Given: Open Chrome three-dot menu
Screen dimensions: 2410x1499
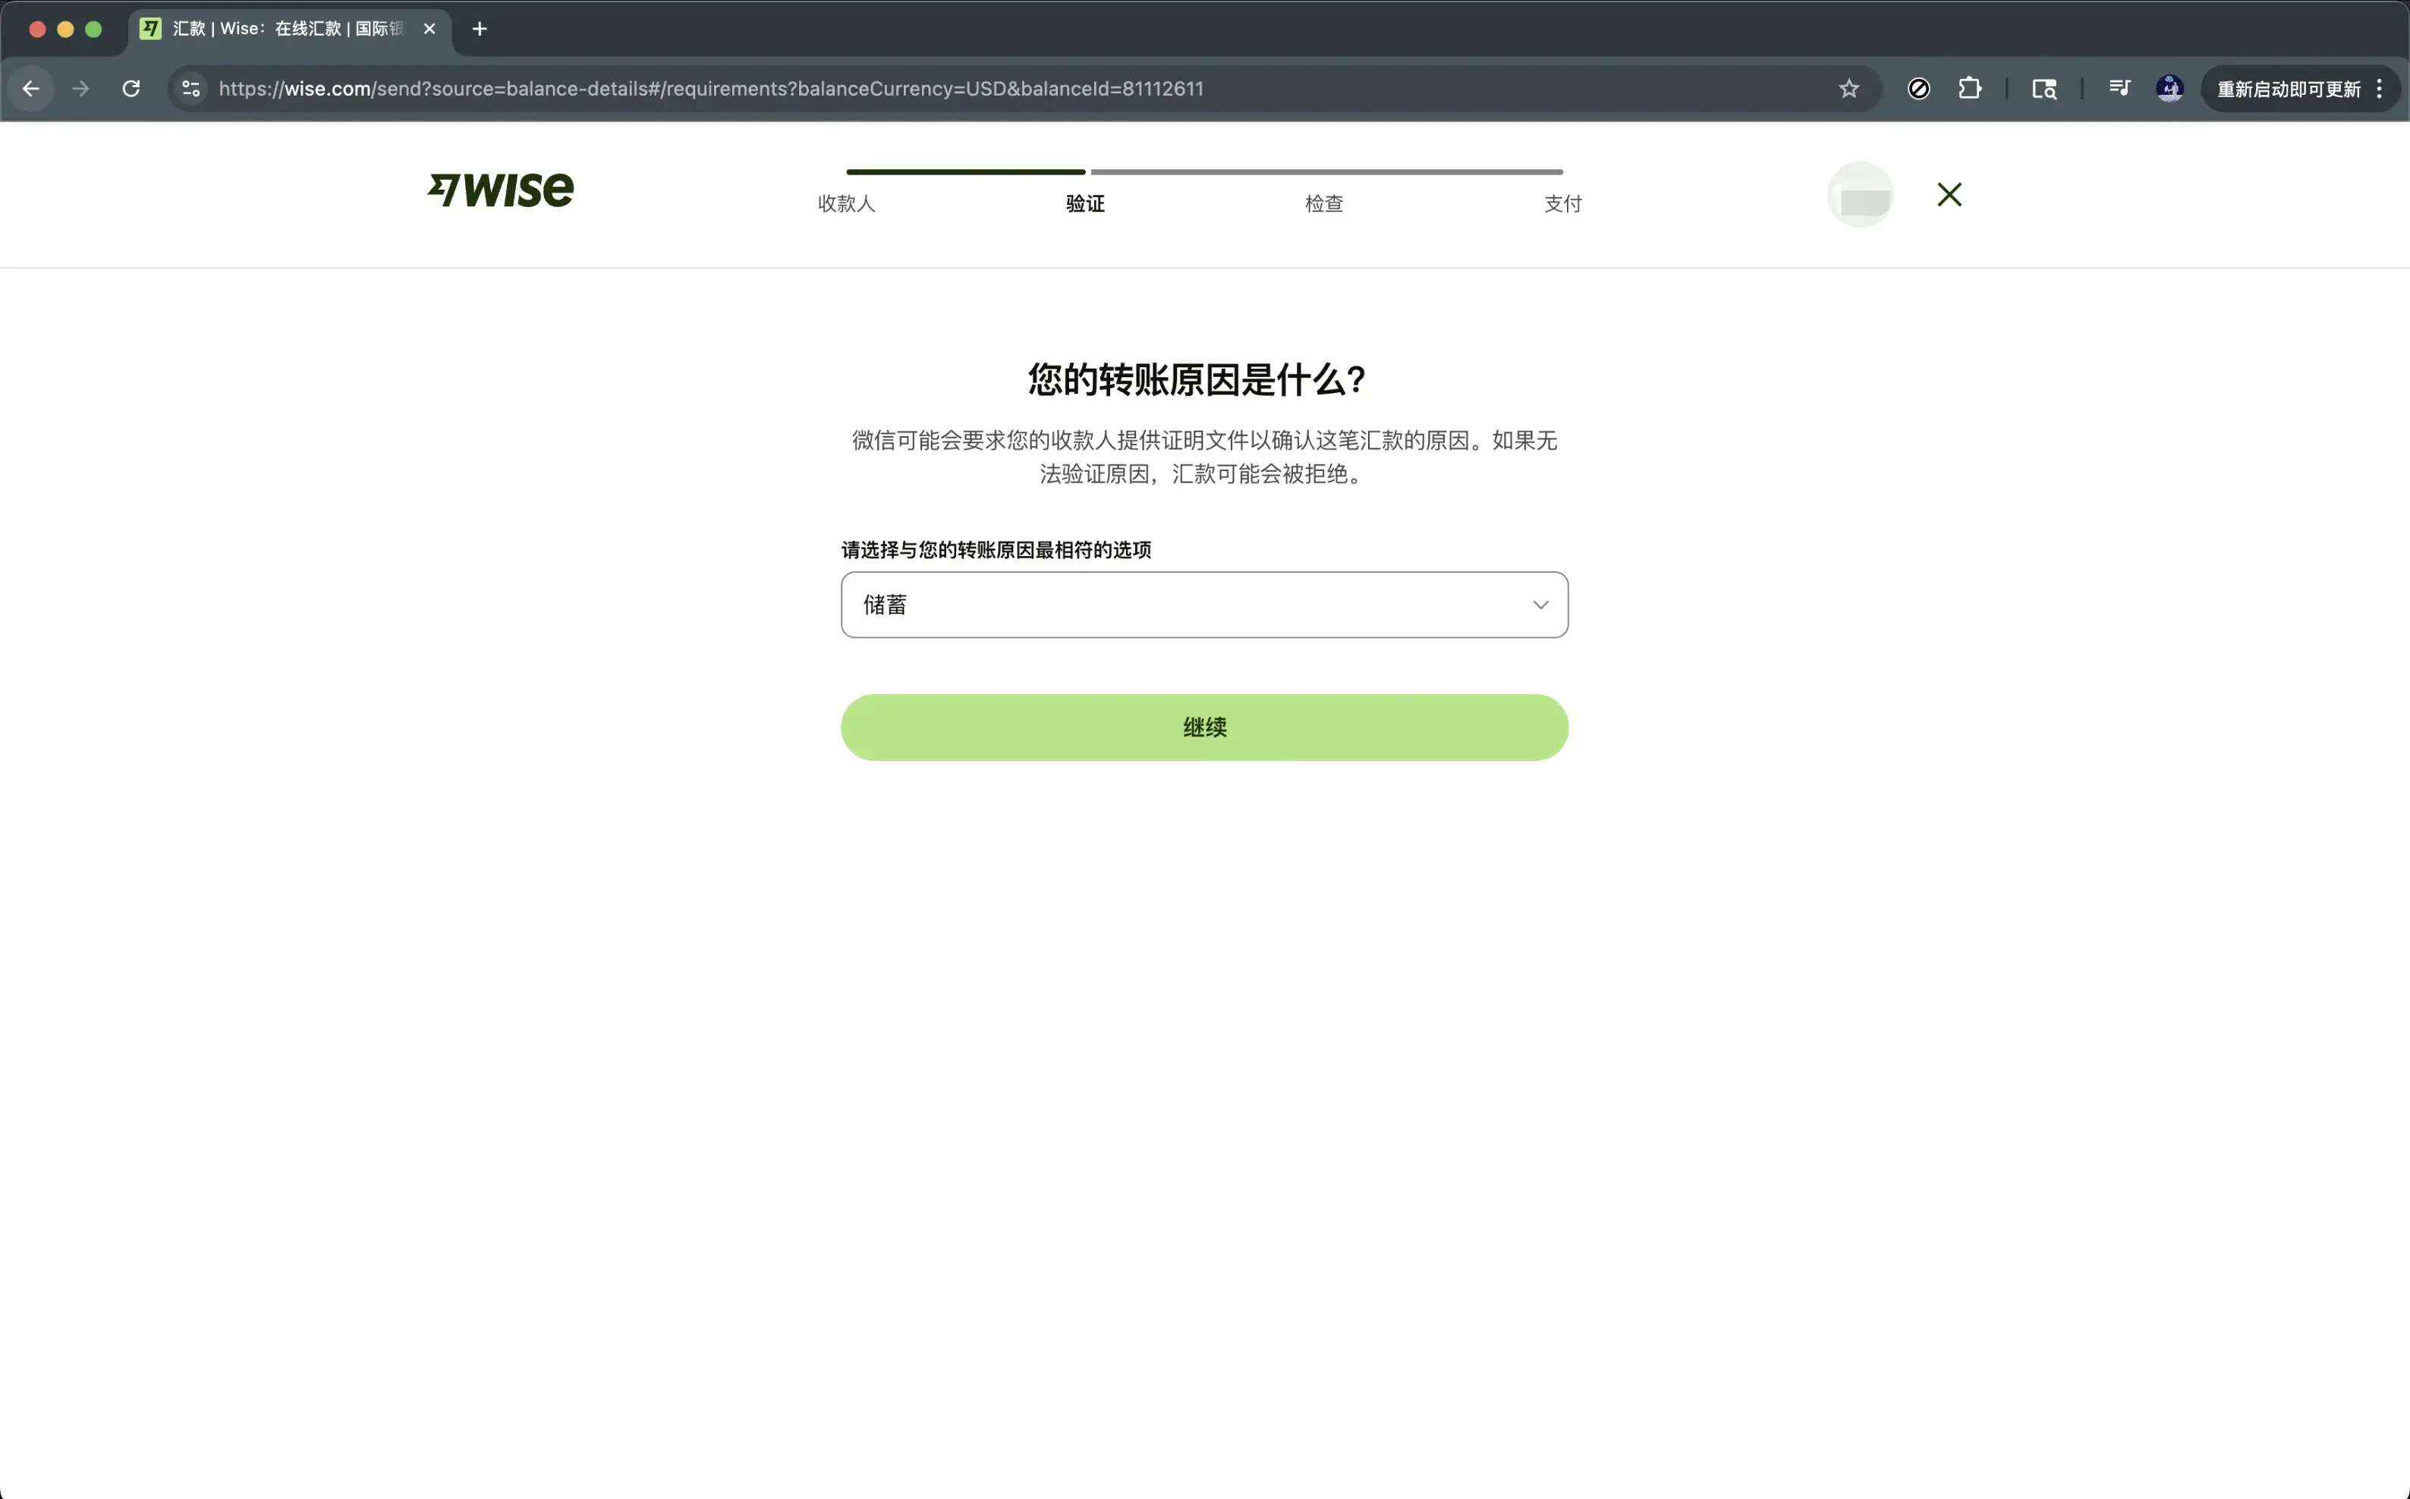Looking at the screenshot, I should pos(2379,88).
